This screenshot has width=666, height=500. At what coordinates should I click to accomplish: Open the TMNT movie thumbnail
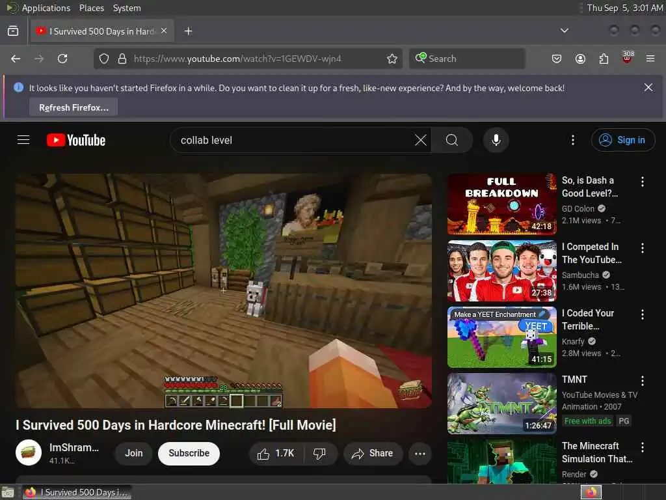[501, 404]
